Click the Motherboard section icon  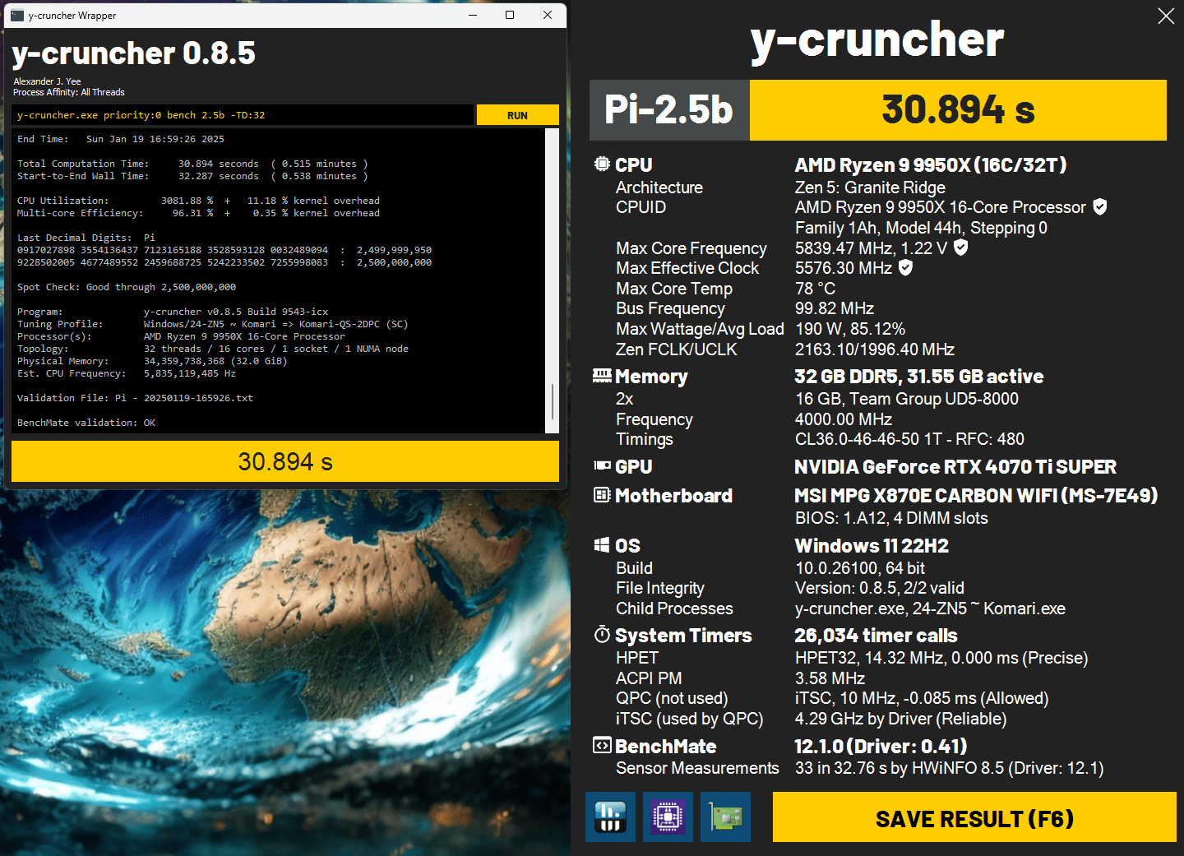[x=603, y=495]
